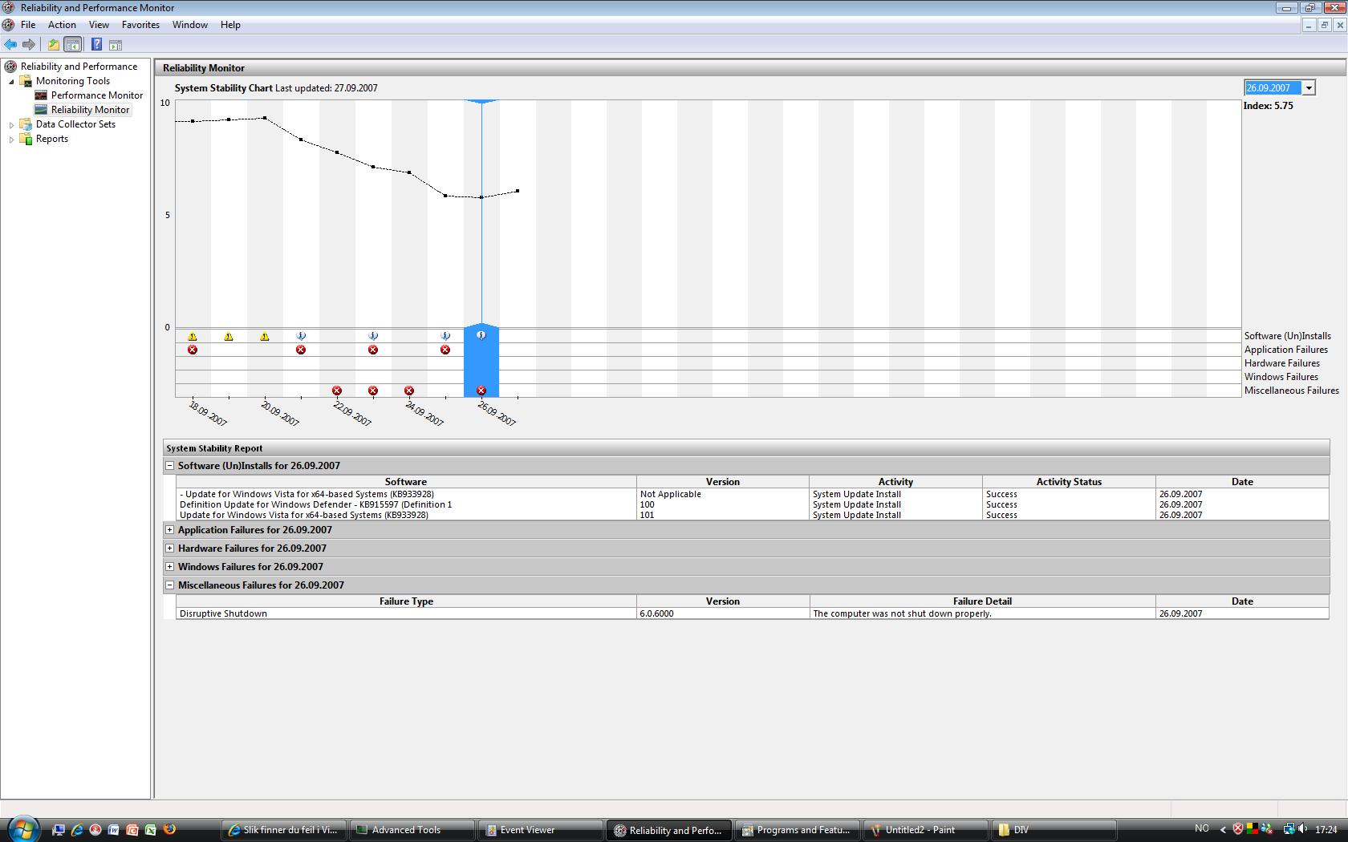
Task: Click the last stability index point after 26.09.2007
Action: [518, 191]
